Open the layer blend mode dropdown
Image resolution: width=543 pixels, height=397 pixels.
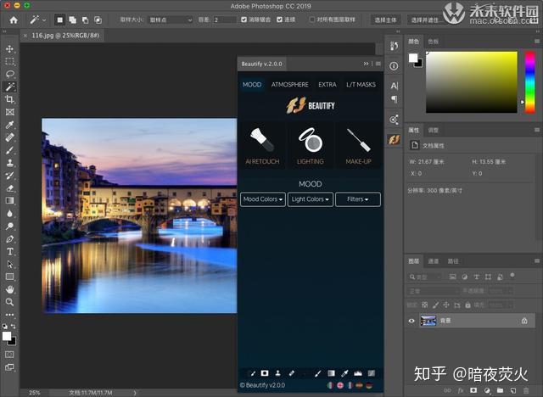pyautogui.click(x=432, y=291)
